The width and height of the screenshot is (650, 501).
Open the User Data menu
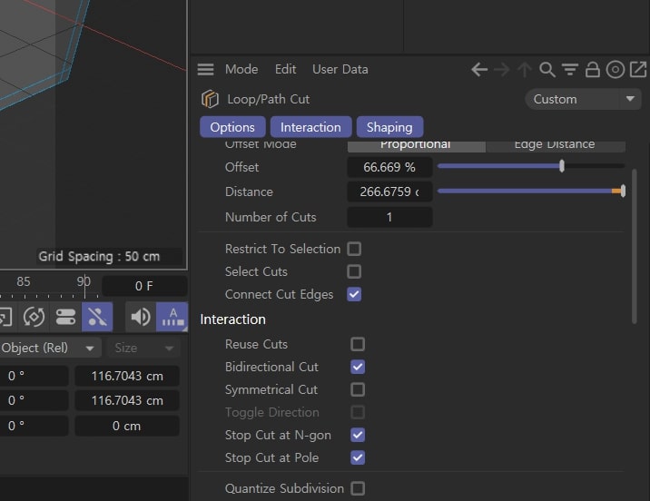(x=340, y=69)
